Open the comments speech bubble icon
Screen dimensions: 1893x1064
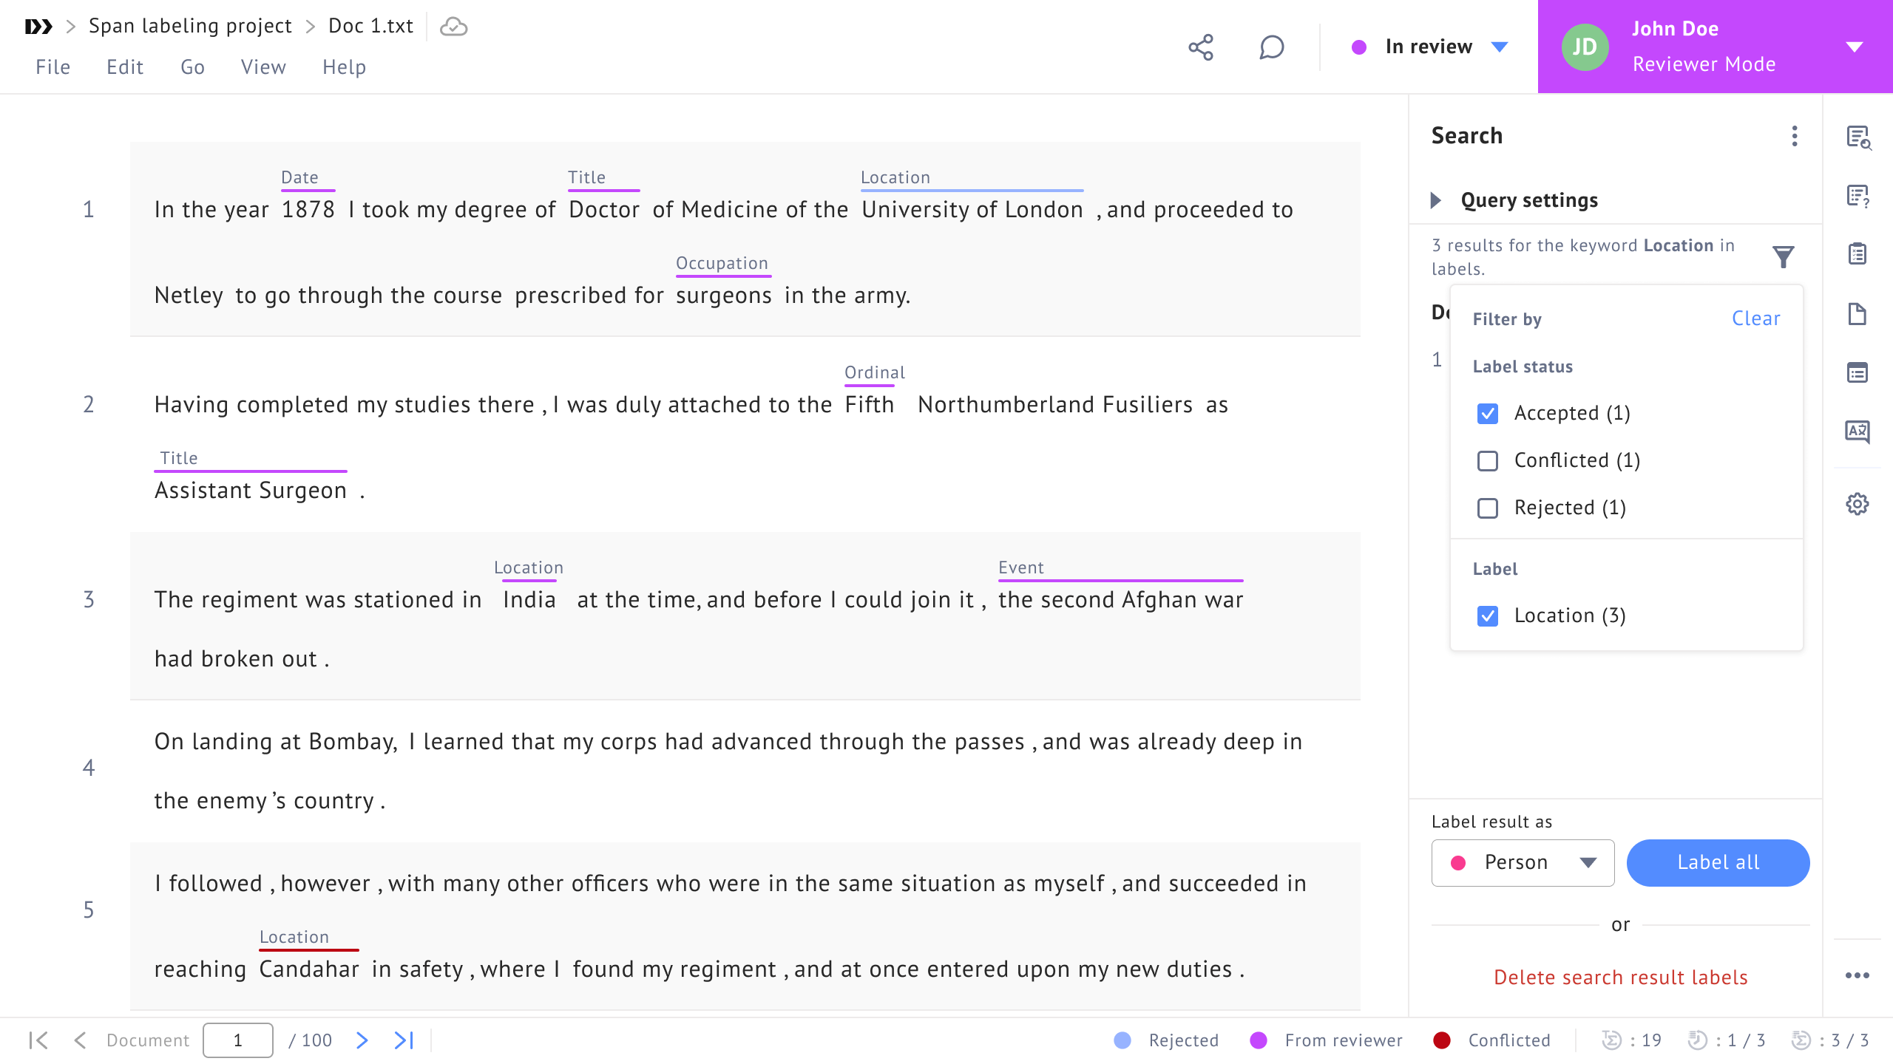coord(1271,47)
